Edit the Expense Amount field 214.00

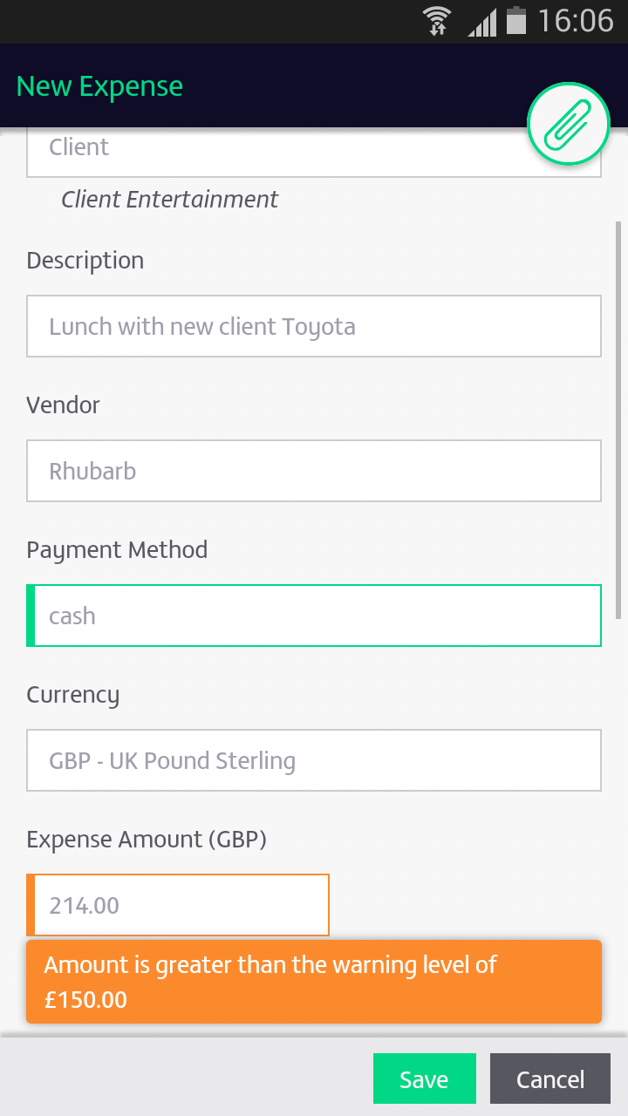coord(178,905)
